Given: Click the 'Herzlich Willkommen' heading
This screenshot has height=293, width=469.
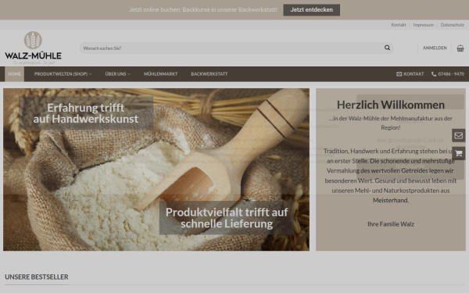Looking at the screenshot, I should tap(391, 105).
